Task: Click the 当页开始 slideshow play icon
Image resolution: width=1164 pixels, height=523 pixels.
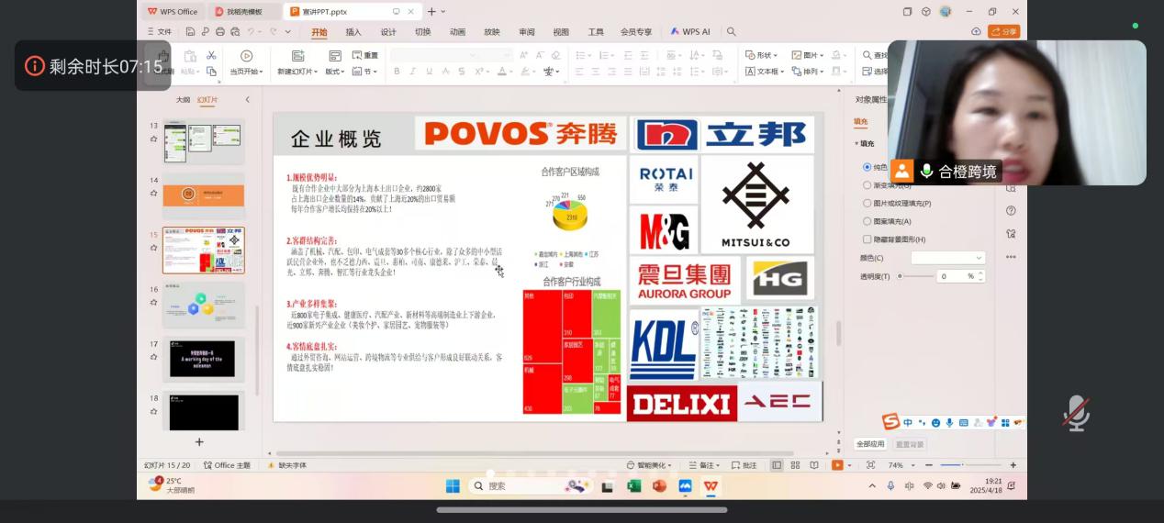Action: click(246, 56)
